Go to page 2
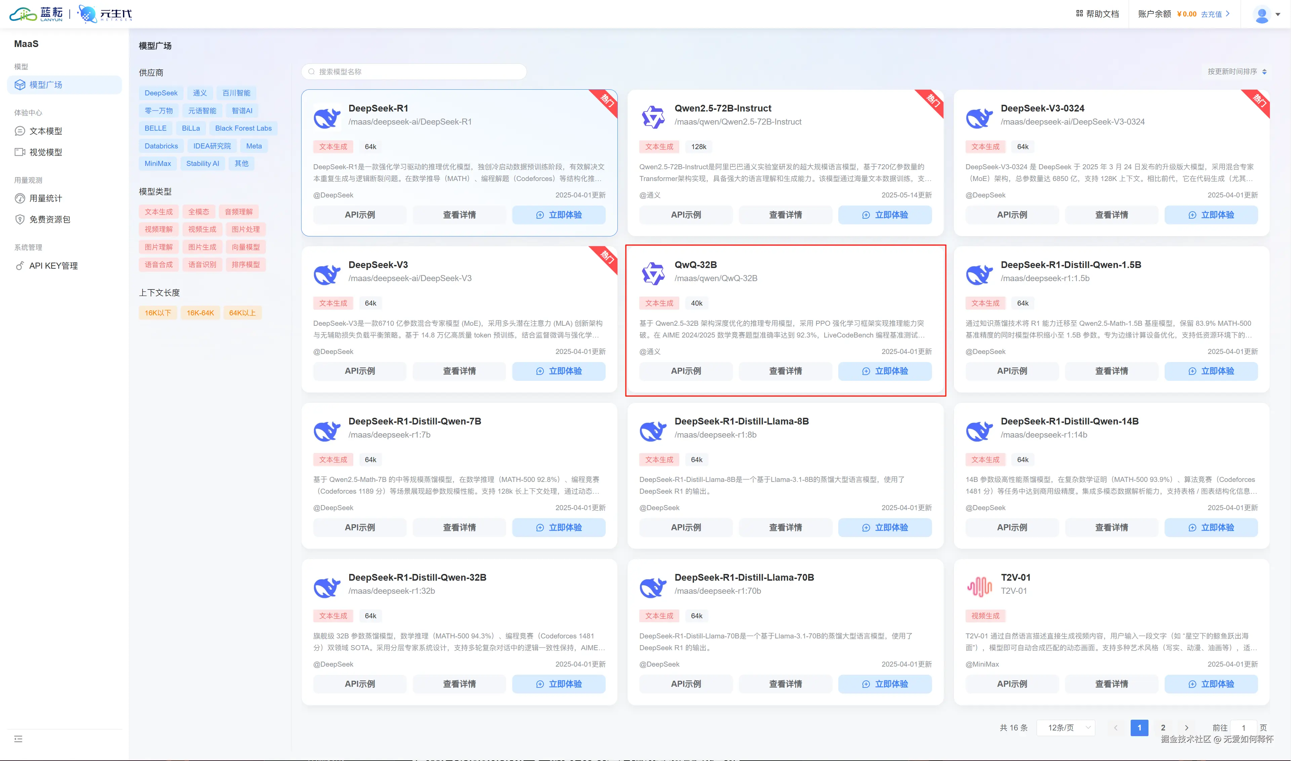The width and height of the screenshot is (1291, 761). tap(1163, 728)
